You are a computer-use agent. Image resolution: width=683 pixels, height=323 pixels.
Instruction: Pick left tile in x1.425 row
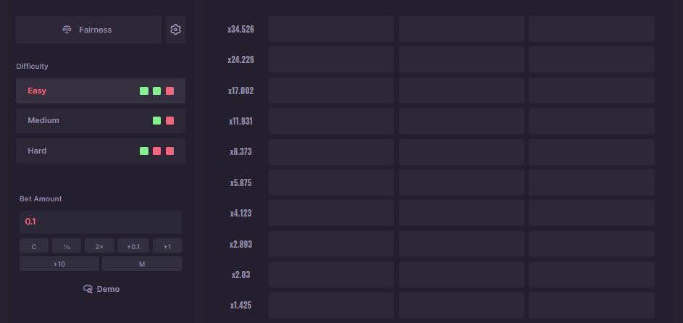(331, 306)
